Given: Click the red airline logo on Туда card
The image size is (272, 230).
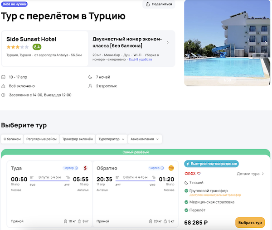Looking at the screenshot, I should coord(85,168).
